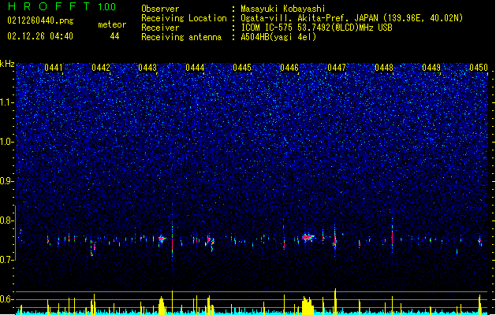The height and width of the screenshot is (315, 496).
Task: Click the 0443 time marker
Action: tap(147, 68)
